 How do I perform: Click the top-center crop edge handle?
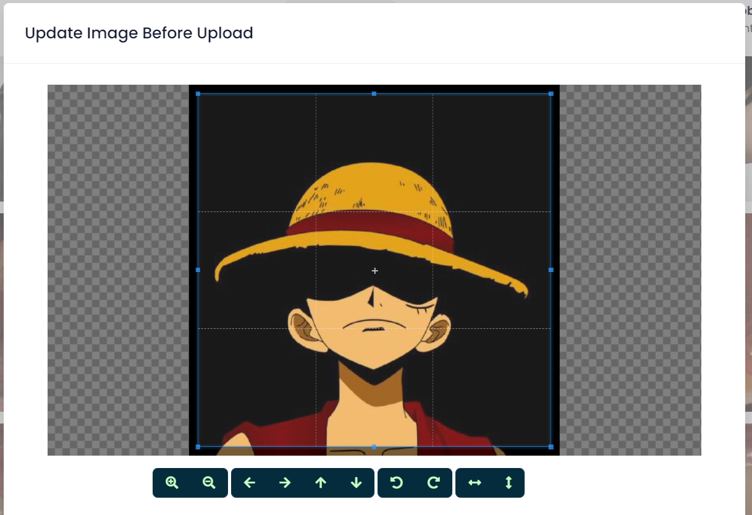tap(374, 94)
